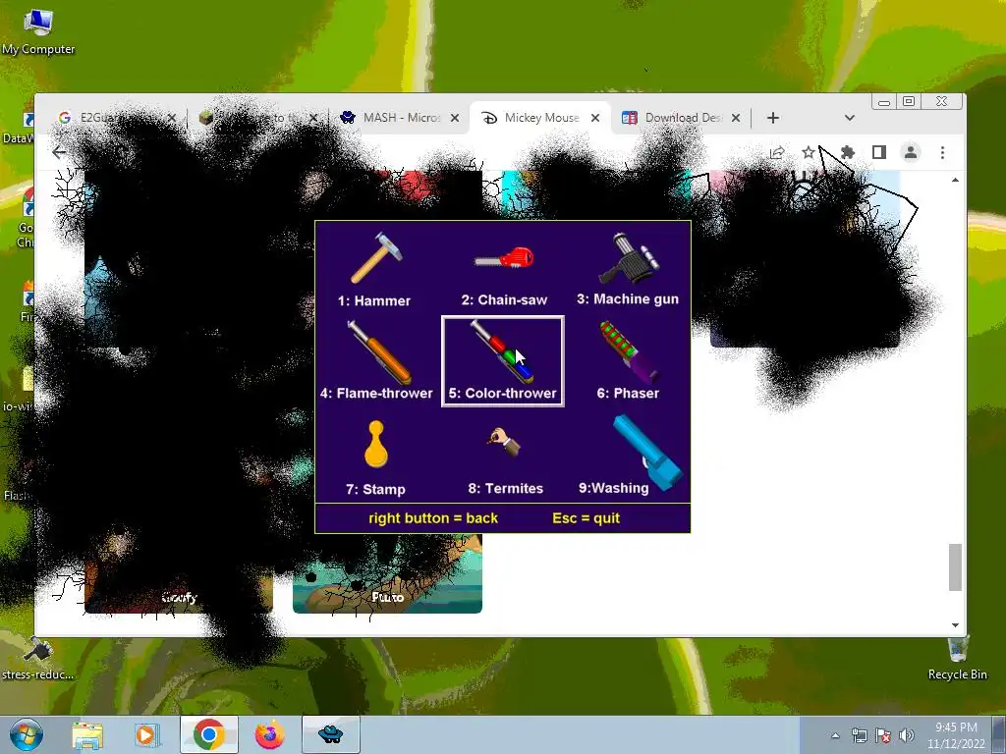Close the Download Des tab
Image resolution: width=1006 pixels, height=754 pixels.
[x=736, y=118]
